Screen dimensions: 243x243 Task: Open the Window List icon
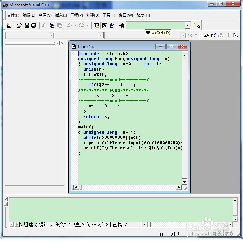click(x=111, y=25)
